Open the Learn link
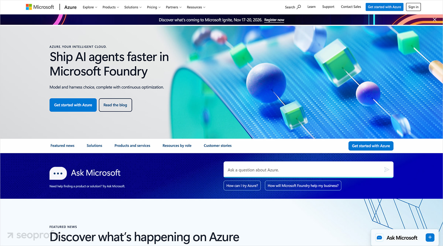The height and width of the screenshot is (246, 443). tap(312, 7)
